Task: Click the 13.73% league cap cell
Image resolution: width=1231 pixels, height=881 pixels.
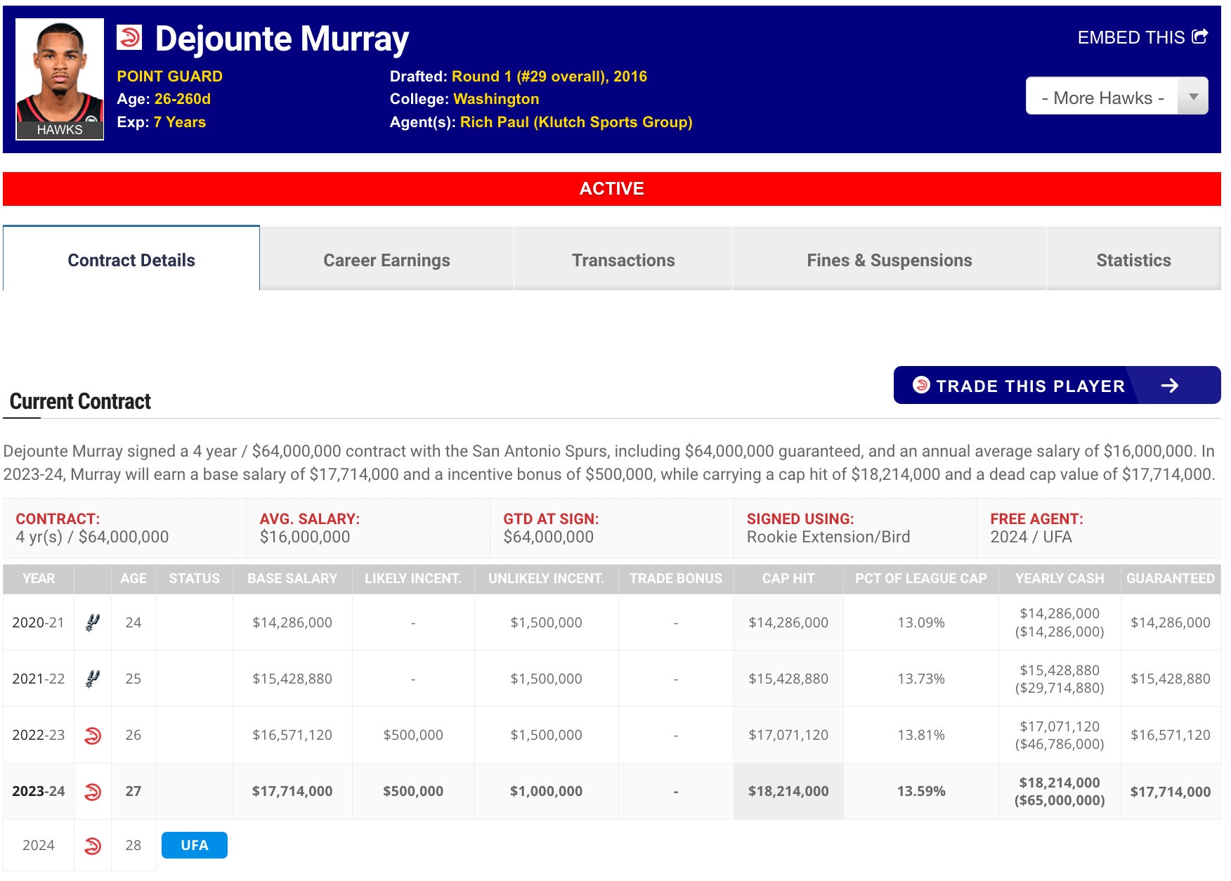Action: 920,679
